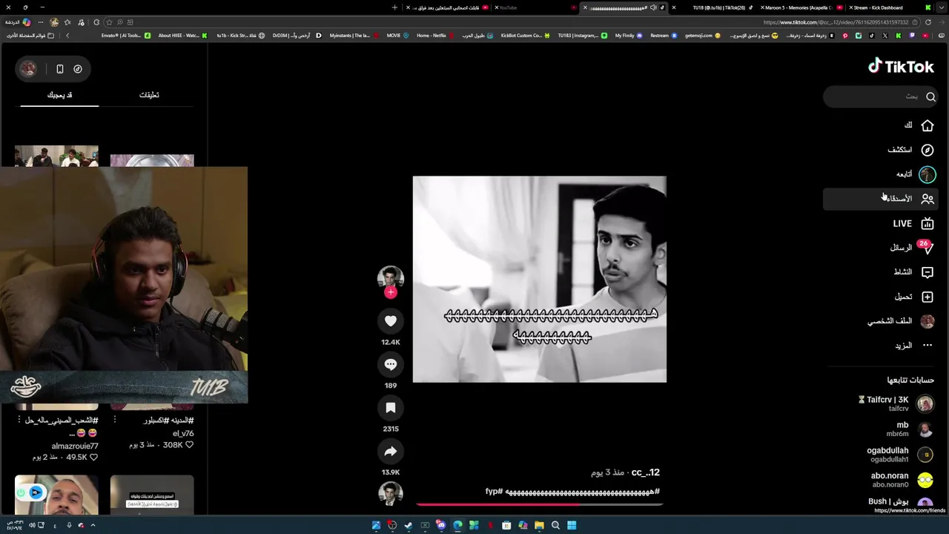Open mb followed account
This screenshot has width=949, height=534.
(910, 429)
